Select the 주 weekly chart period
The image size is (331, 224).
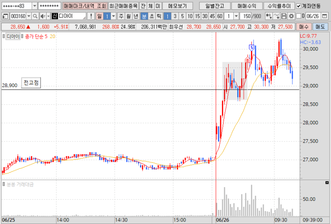(x=121, y=16)
